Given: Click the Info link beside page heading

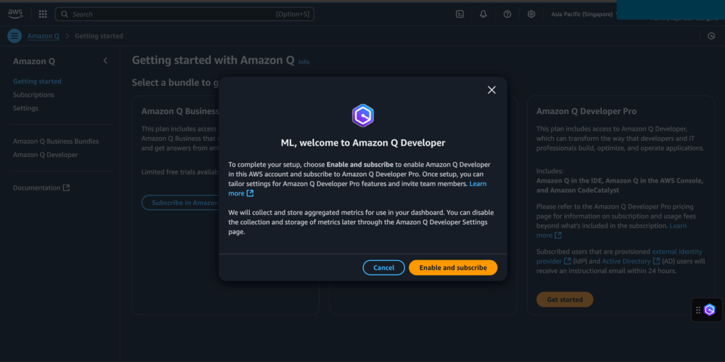Looking at the screenshot, I should click(304, 62).
